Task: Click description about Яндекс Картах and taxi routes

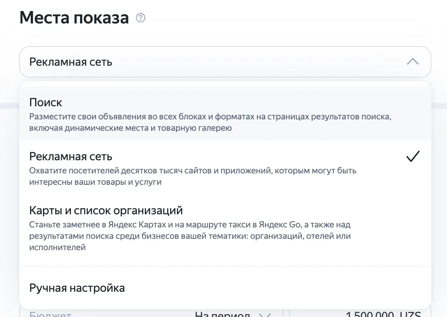Action: point(190,236)
